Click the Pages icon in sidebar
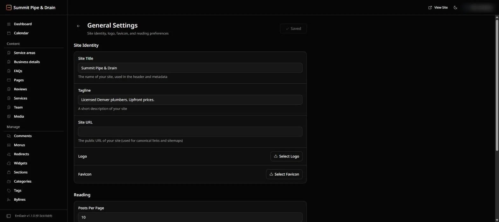The width and height of the screenshot is (499, 222). click(x=9, y=80)
